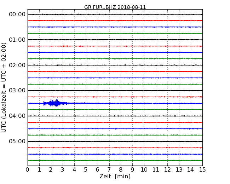The height and width of the screenshot is (184, 230).
Task: Click the x-axis tick label 1
Action: (x=39, y=170)
